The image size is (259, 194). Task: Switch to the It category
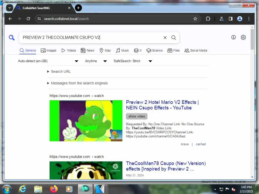click(138, 51)
